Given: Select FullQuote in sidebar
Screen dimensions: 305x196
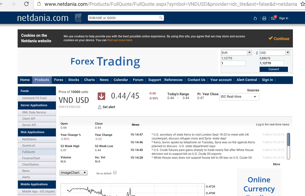Looking at the screenshot, I should [x=37, y=152].
